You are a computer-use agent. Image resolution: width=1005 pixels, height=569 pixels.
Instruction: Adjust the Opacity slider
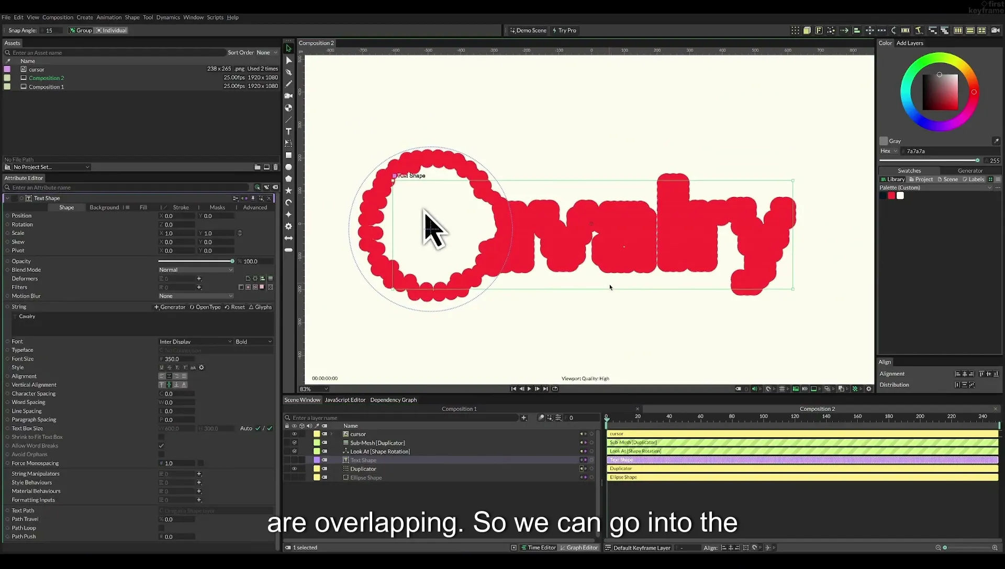(196, 261)
